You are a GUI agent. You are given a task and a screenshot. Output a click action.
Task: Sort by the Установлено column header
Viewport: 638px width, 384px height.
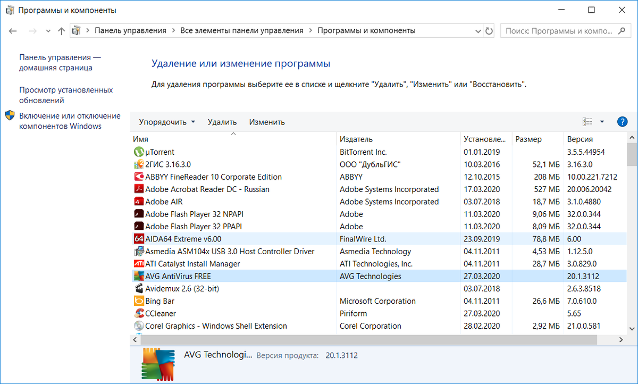pos(486,139)
